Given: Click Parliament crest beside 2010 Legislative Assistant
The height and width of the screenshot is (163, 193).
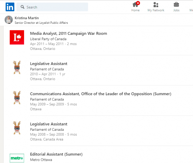Looking at the screenshot, I should (17, 67).
